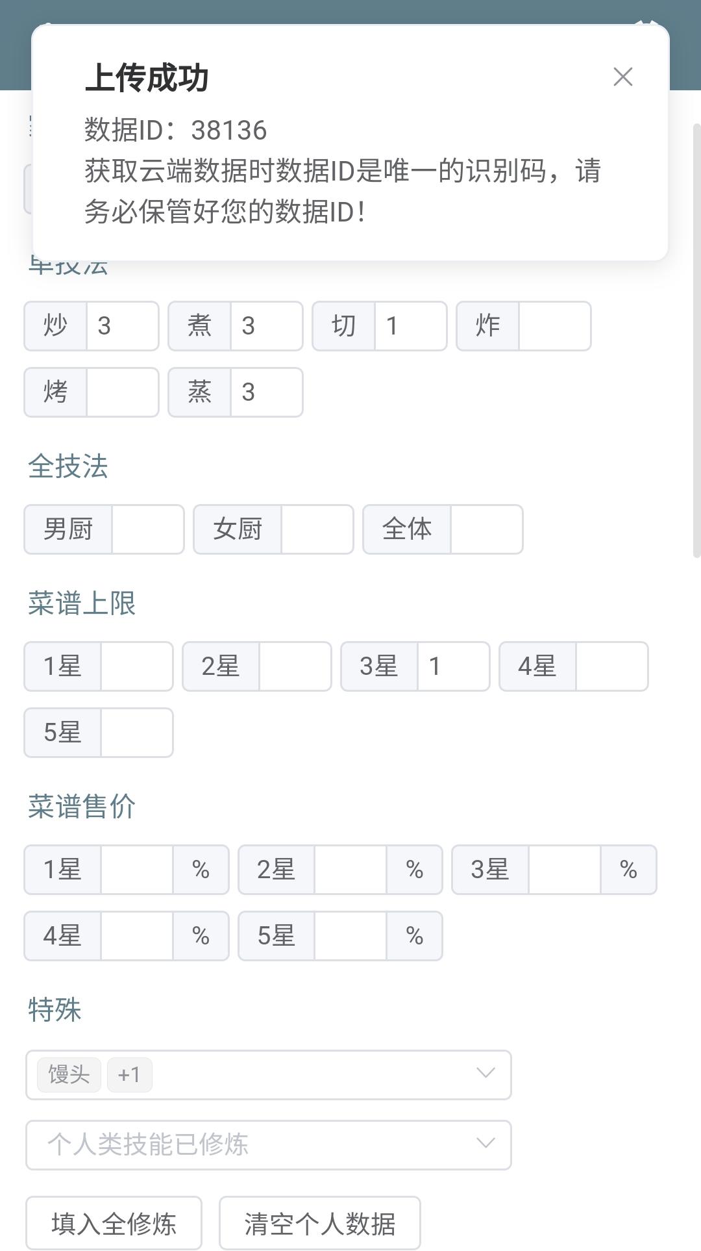Remove focus by clicking the 馒头 tag
701x1251 pixels.
click(x=69, y=1074)
